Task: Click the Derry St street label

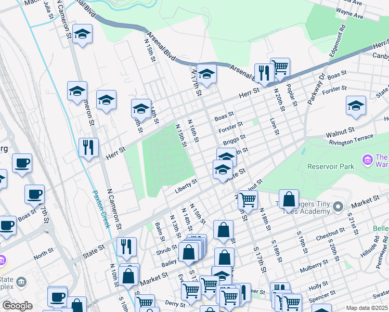Action: [175, 303]
